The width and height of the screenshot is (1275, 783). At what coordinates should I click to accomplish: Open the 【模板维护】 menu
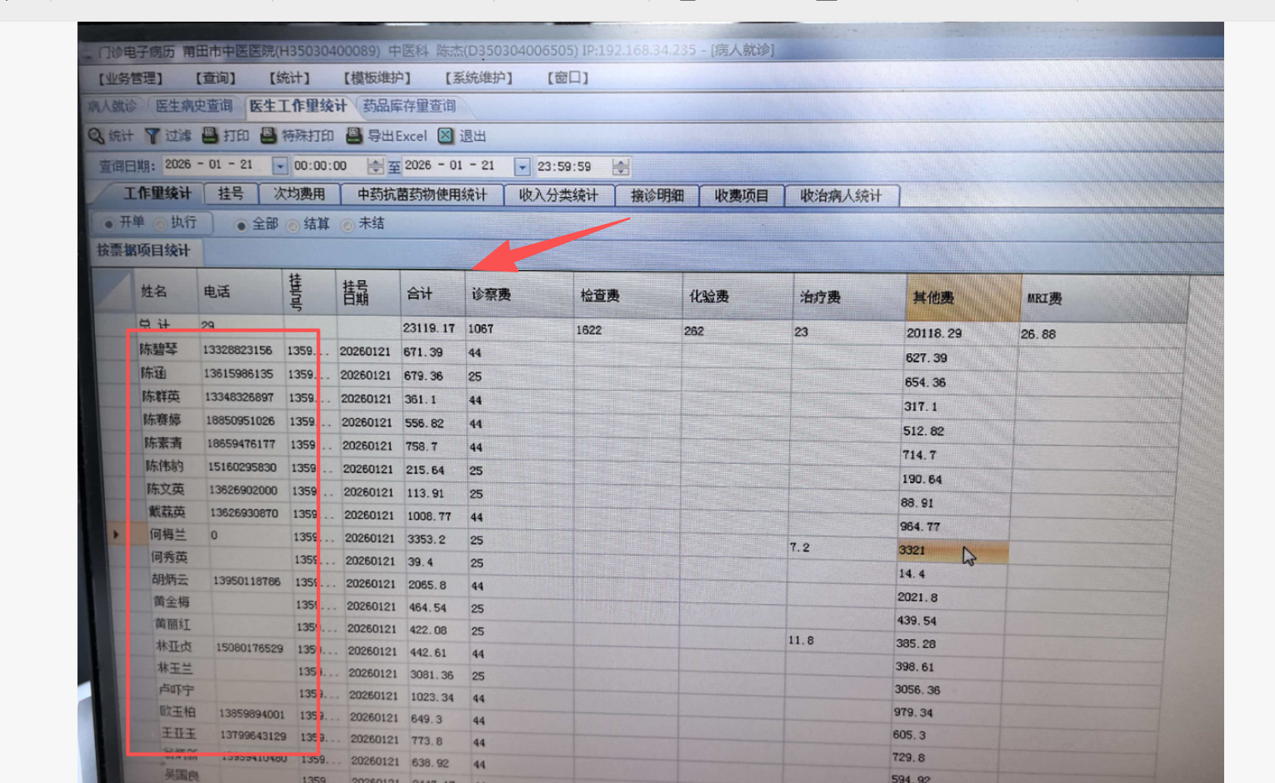click(377, 78)
